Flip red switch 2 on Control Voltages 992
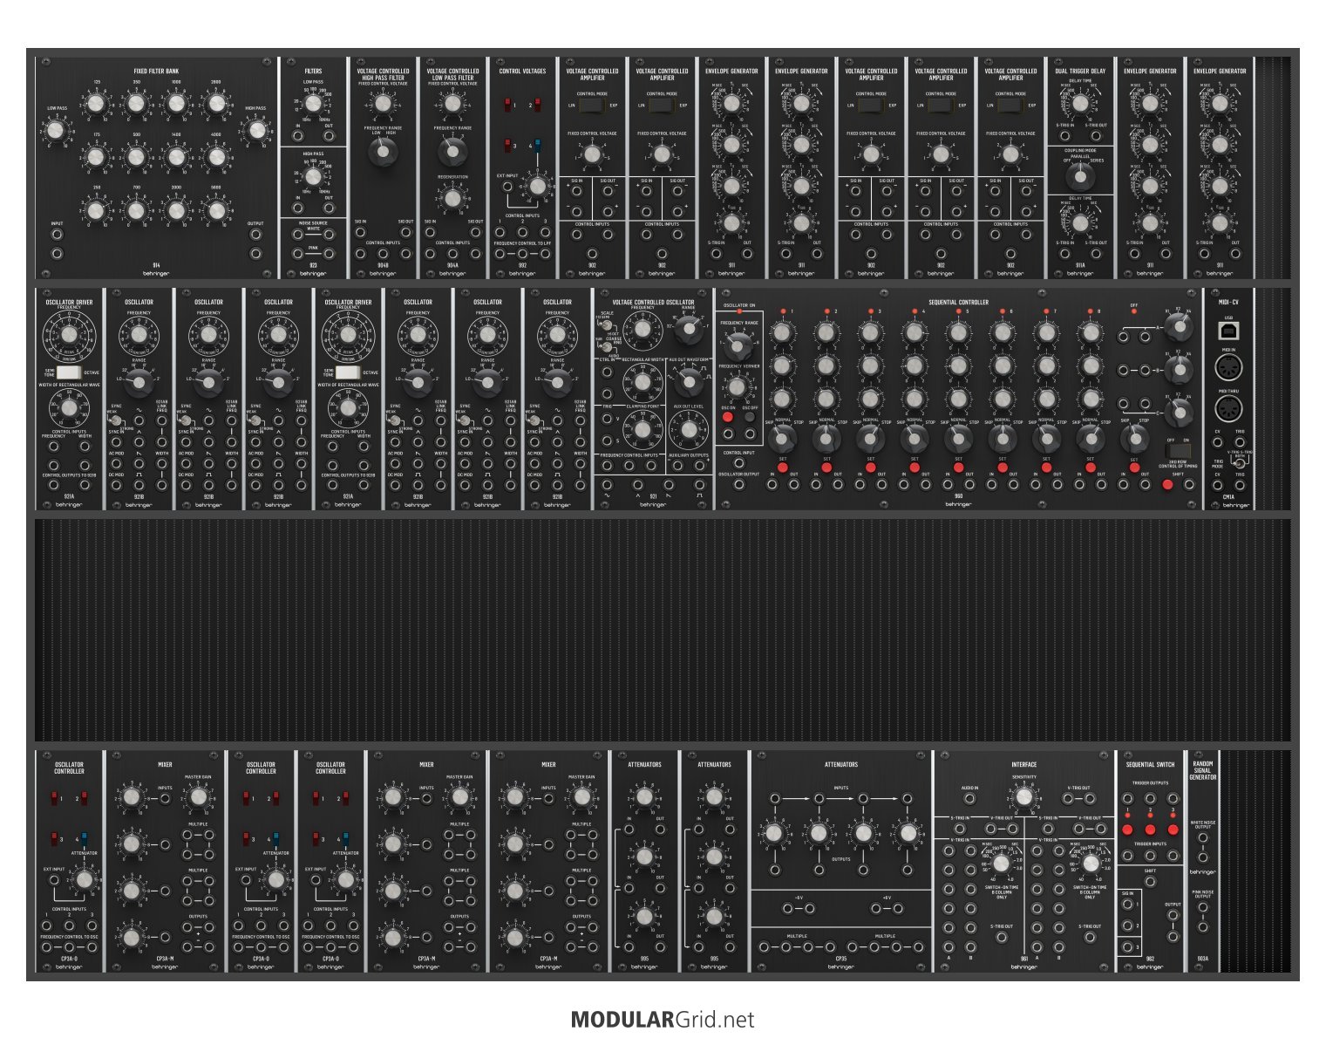 [x=537, y=105]
